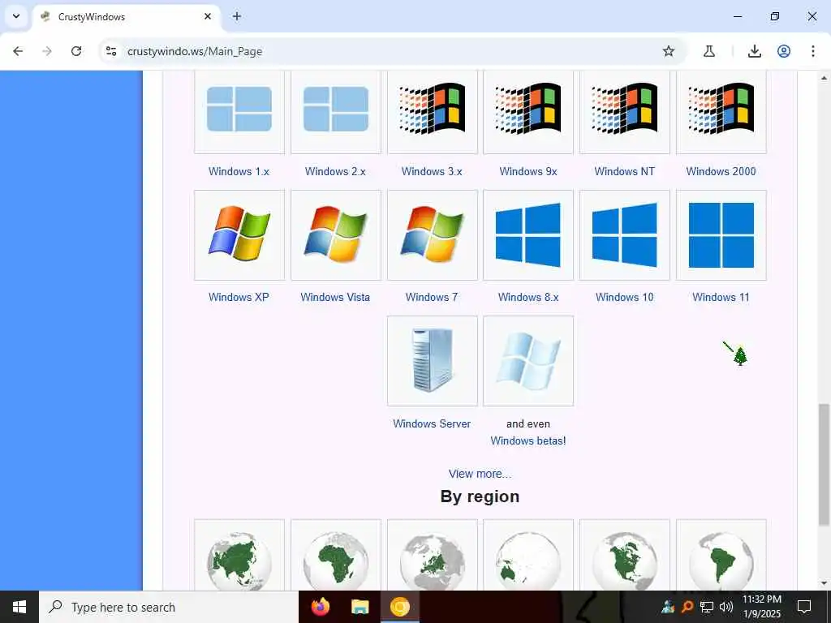Click the page vertical scrollbar thumb
Image resolution: width=831 pixels, height=623 pixels.
tap(824, 465)
